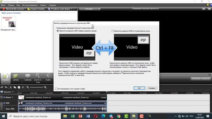The width and height of the screenshot is (212, 119).
Task: Open the Воспроизведение menu
Action: coord(30,5)
